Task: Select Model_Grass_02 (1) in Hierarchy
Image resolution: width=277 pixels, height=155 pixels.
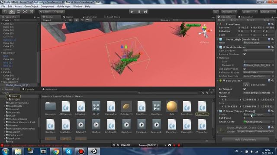Action: pyautogui.click(x=18, y=85)
